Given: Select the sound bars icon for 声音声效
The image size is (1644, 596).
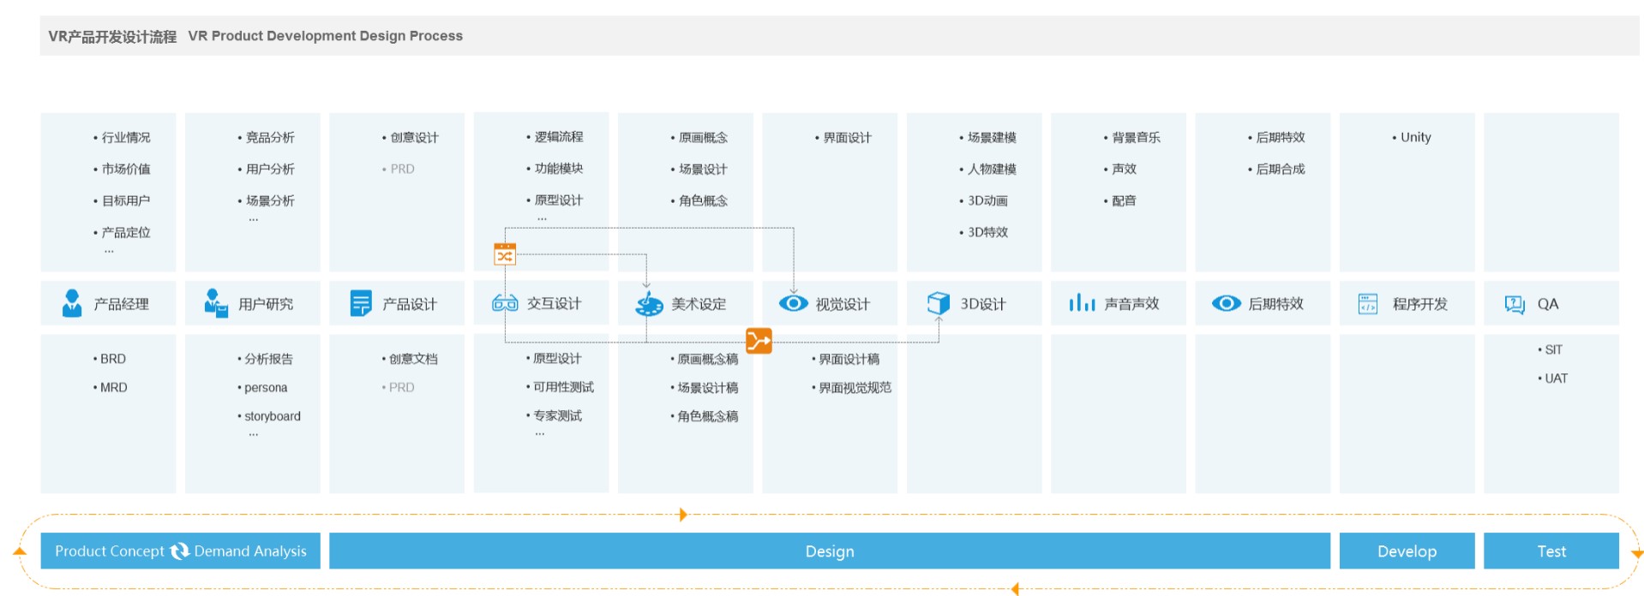Looking at the screenshot, I should (1082, 303).
